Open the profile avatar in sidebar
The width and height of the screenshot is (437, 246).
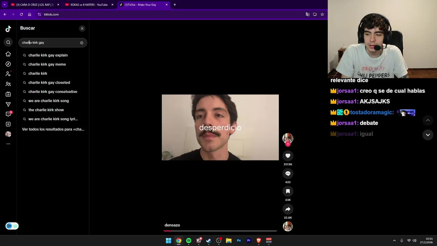[8, 134]
